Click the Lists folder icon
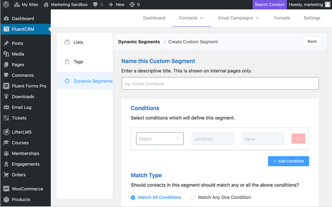 point(67,42)
